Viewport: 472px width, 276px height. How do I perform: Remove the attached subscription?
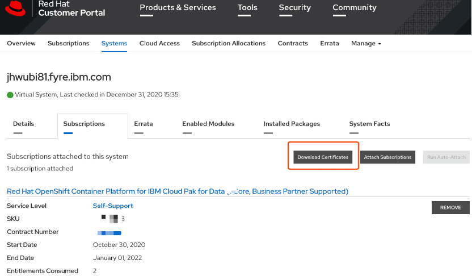[450, 208]
